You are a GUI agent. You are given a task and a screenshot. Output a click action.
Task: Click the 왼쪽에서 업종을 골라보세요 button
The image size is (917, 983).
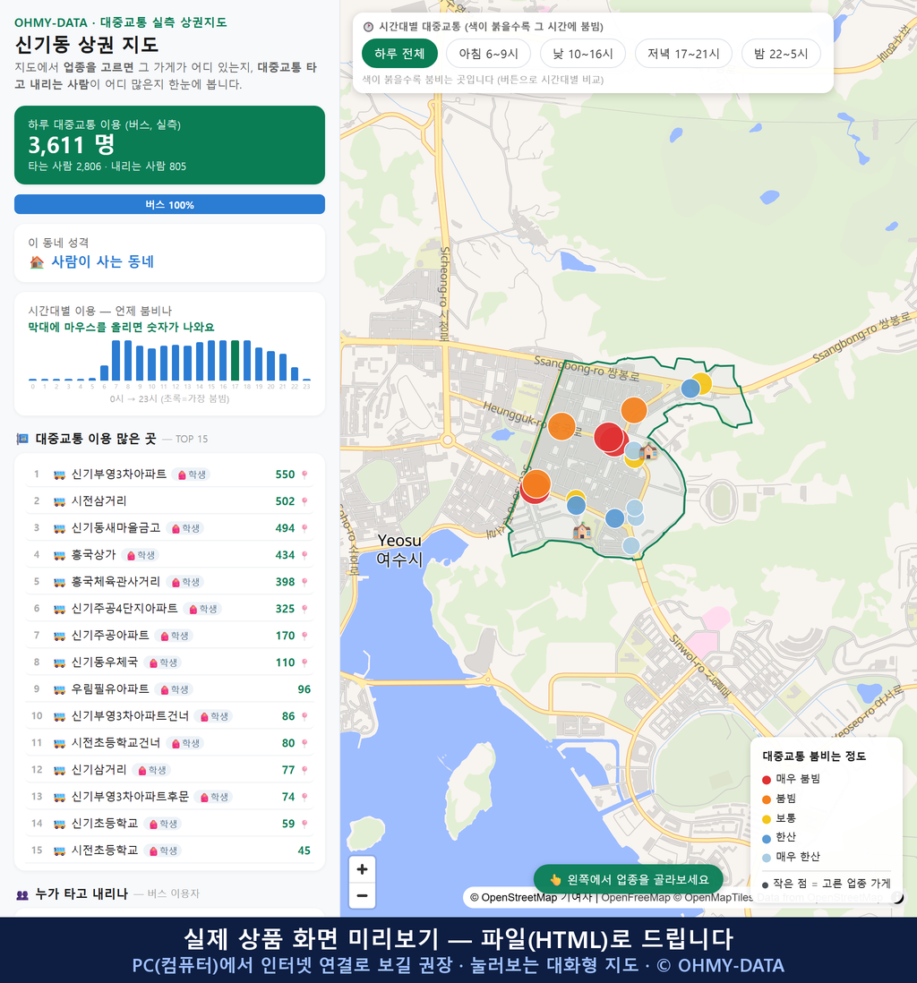click(629, 879)
